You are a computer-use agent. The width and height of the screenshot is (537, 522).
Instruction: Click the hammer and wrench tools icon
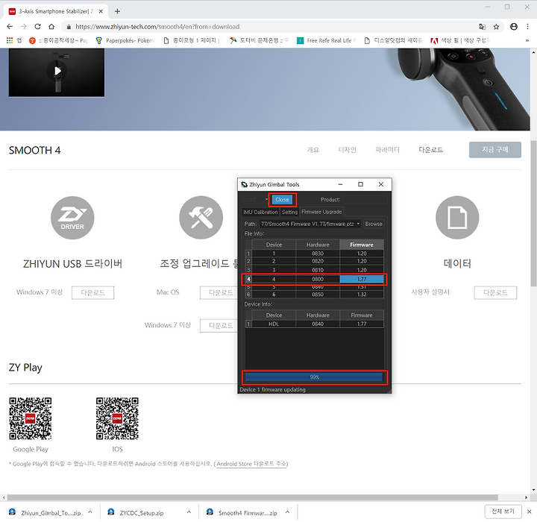[x=201, y=218]
